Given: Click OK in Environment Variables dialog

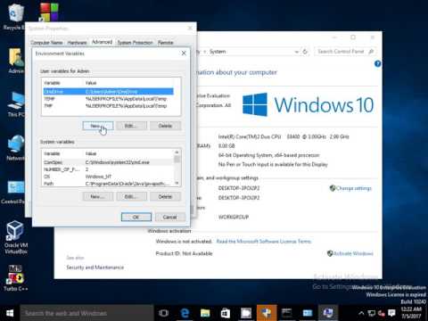Looking at the screenshot, I should (136, 217).
